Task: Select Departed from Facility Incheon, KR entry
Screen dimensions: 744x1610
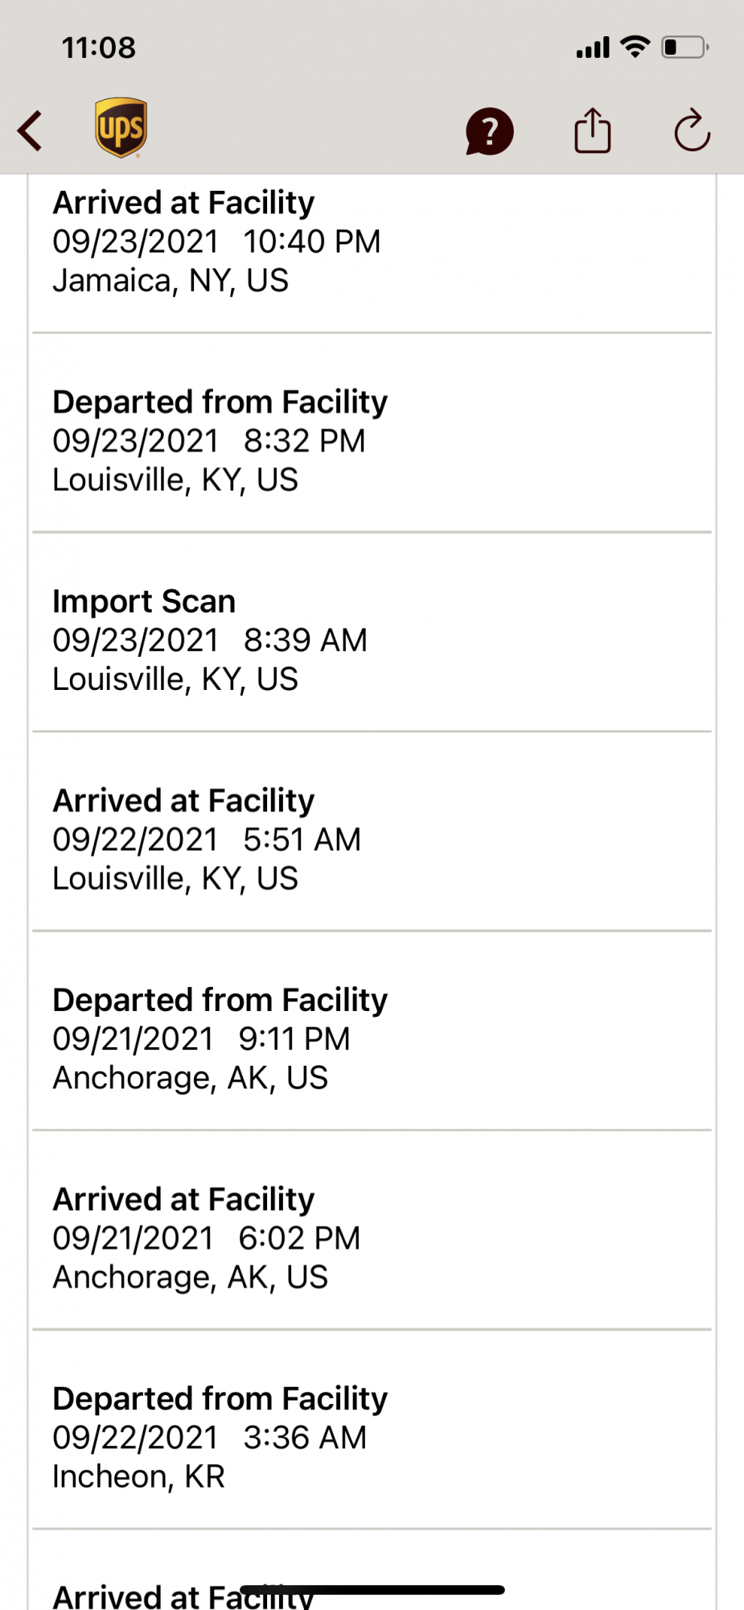Action: coord(372,1437)
